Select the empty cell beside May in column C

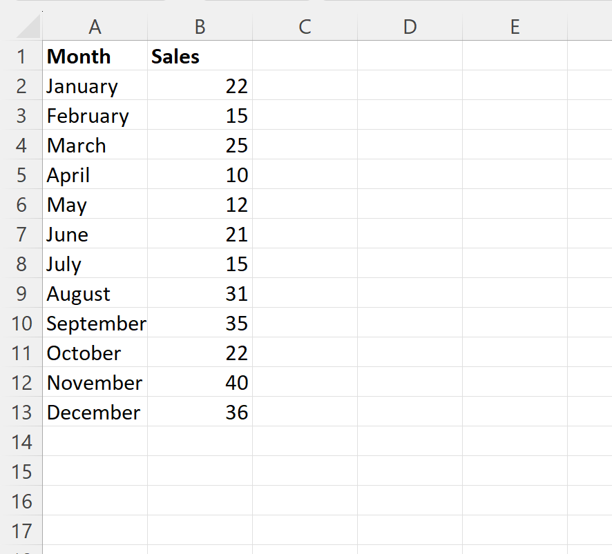(x=304, y=205)
